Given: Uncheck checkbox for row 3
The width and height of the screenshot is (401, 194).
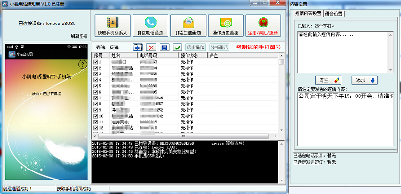Looking at the screenshot, I should [96, 74].
